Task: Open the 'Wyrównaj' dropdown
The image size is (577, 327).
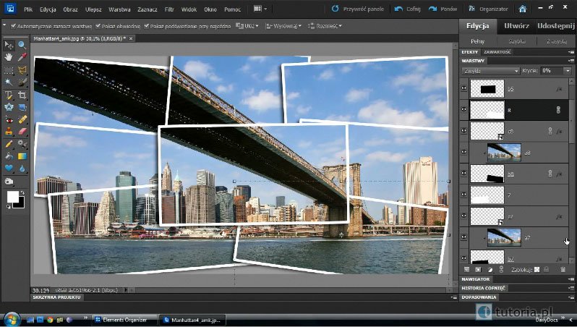Action: [x=284, y=26]
